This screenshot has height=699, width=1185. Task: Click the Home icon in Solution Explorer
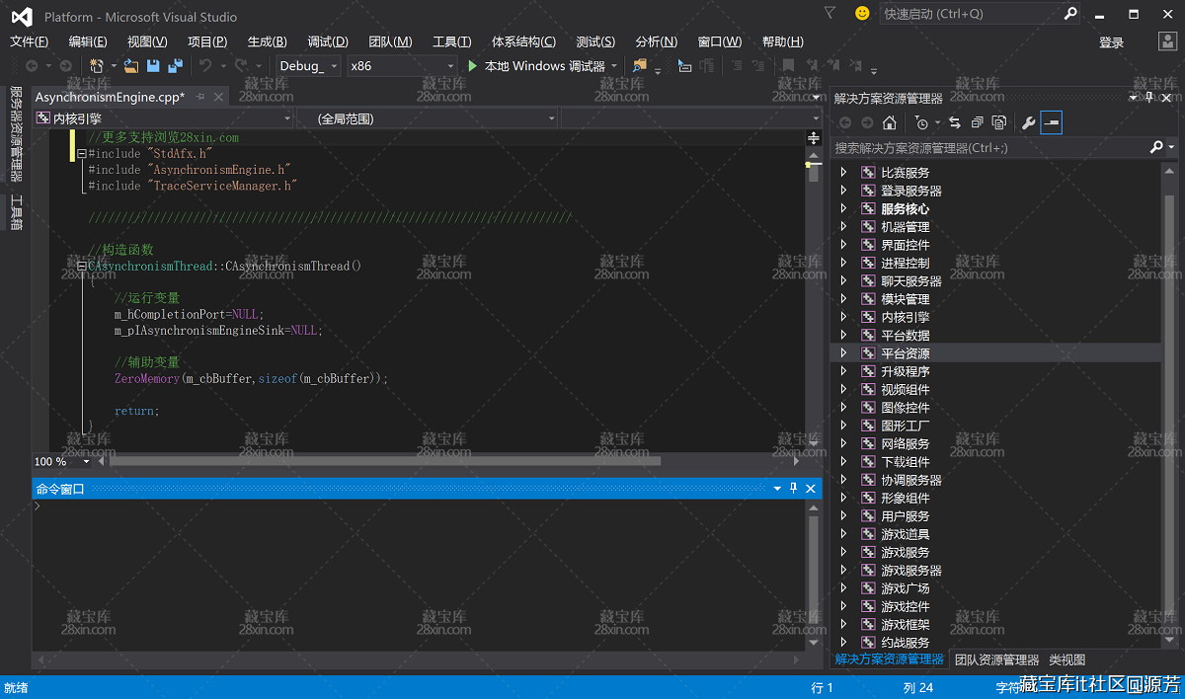point(890,122)
